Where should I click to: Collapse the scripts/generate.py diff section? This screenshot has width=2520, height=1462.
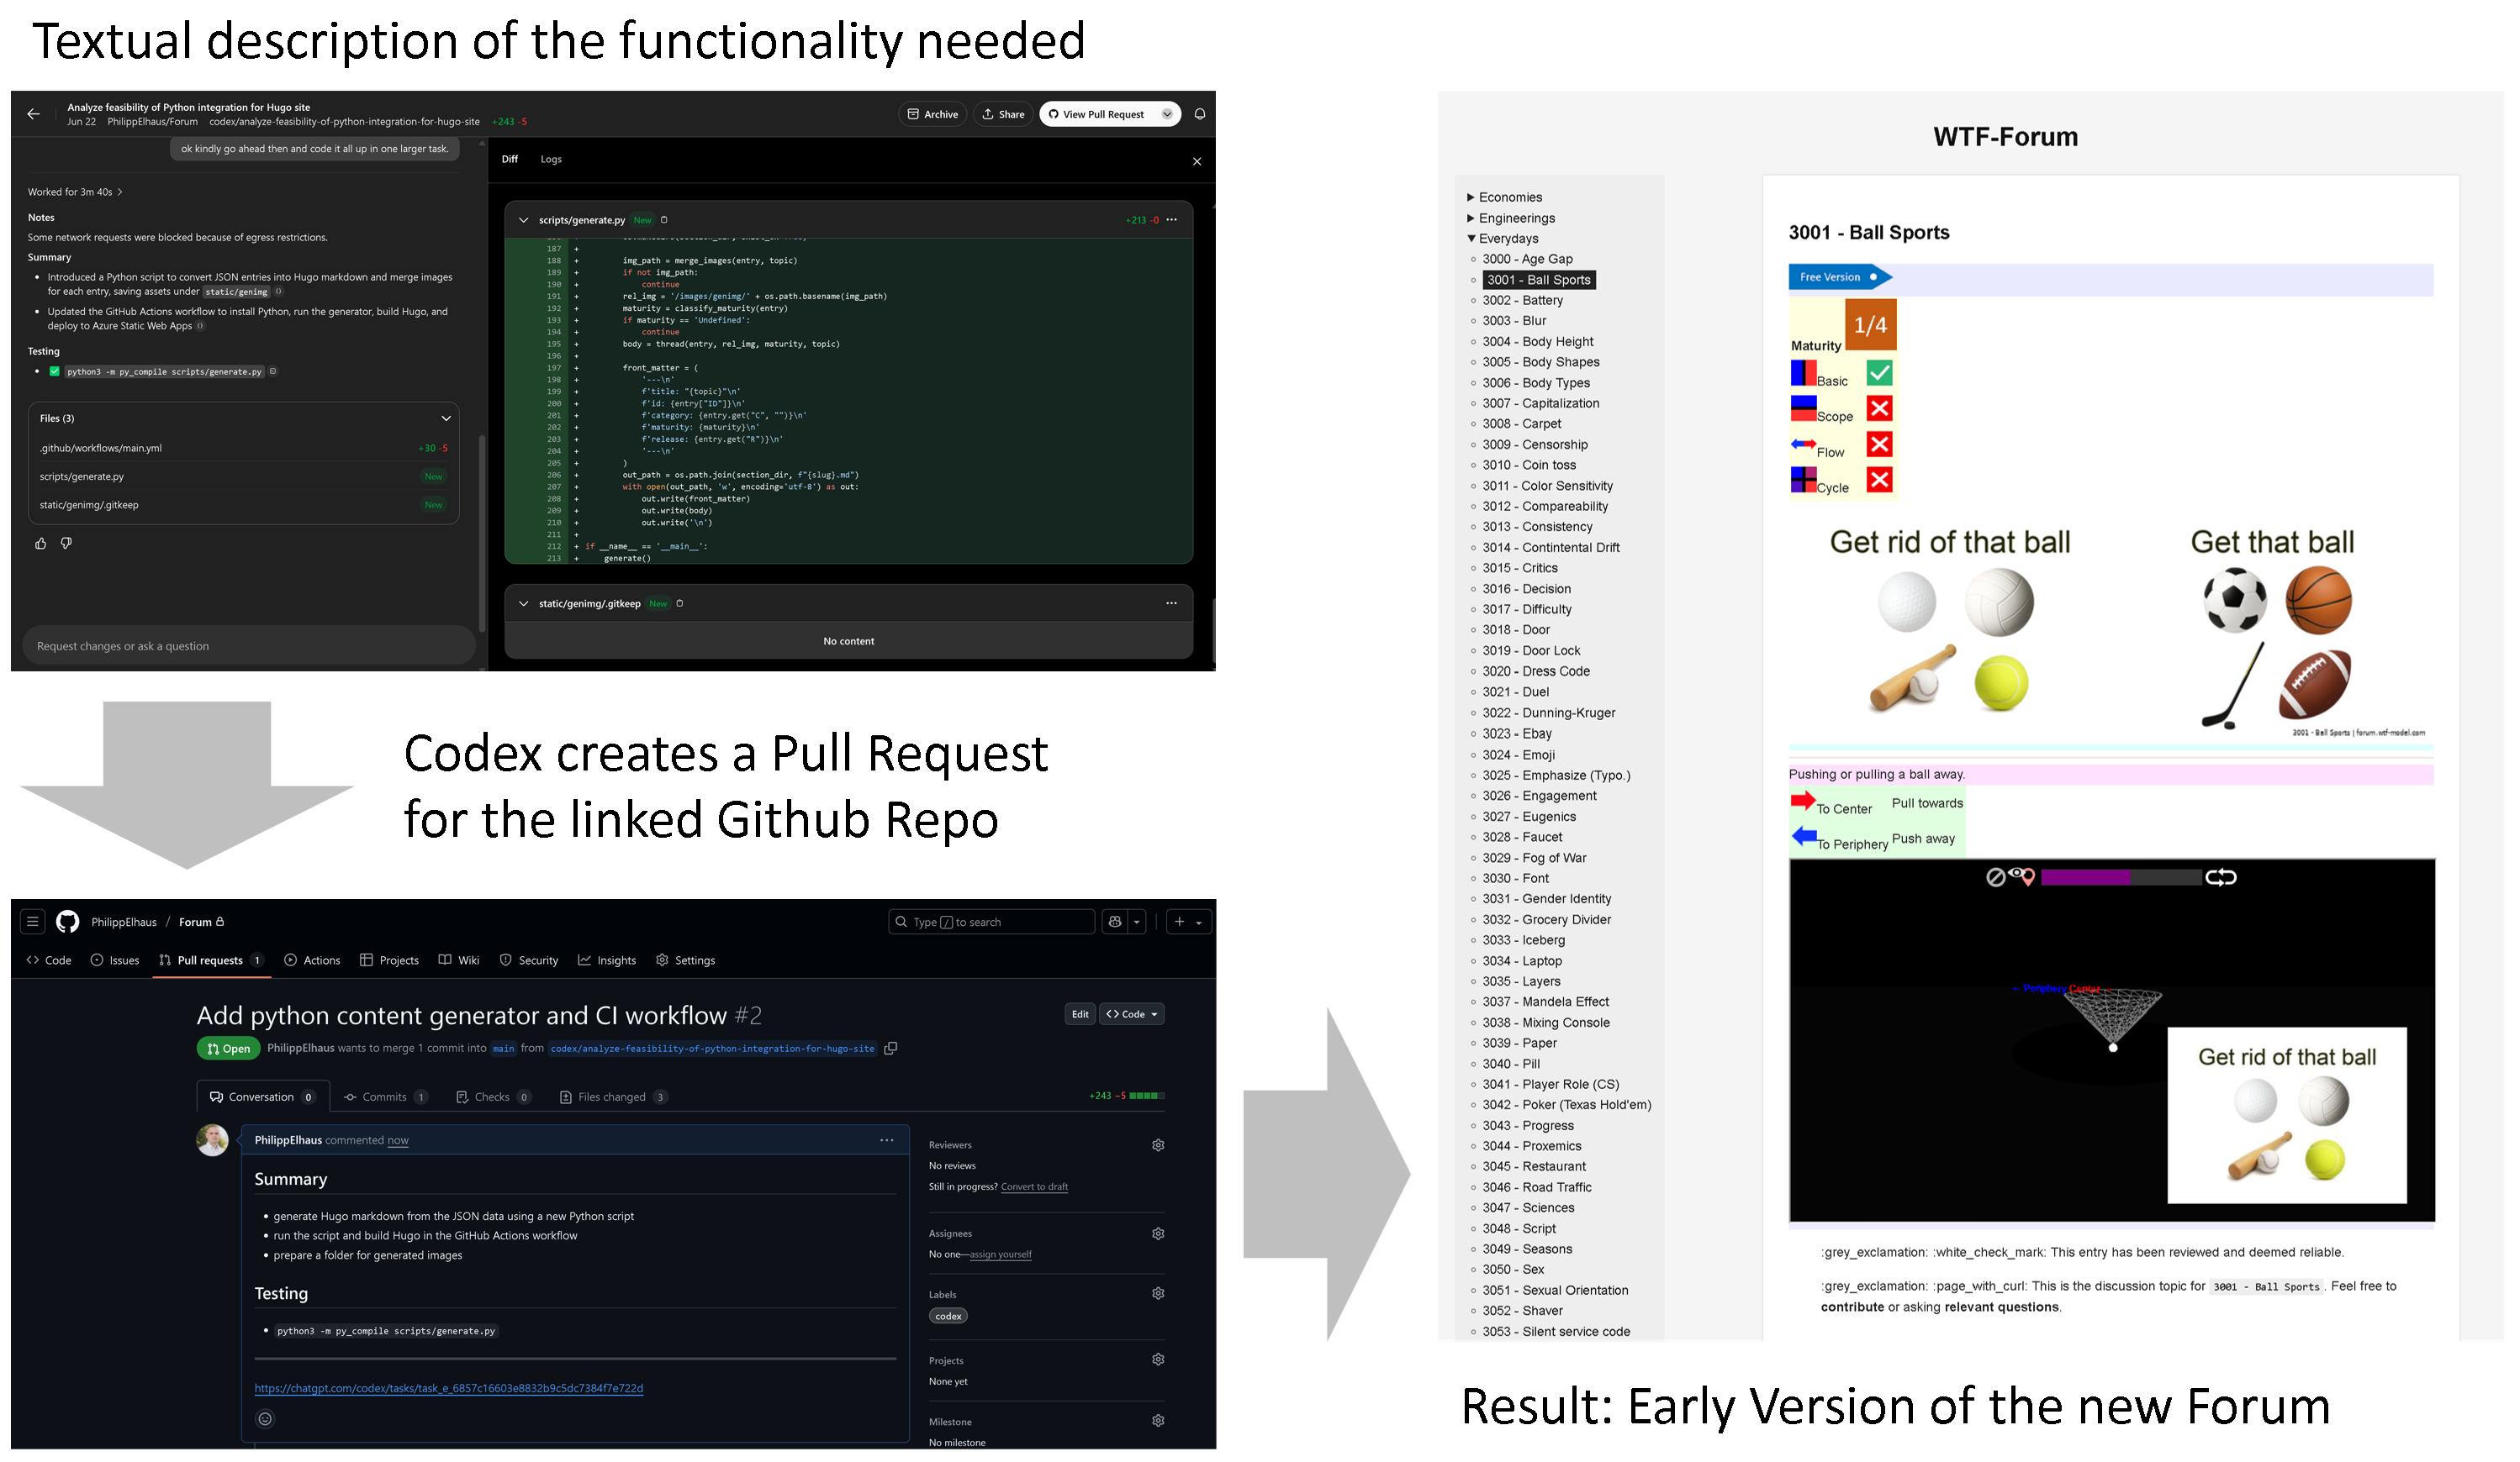(x=523, y=220)
